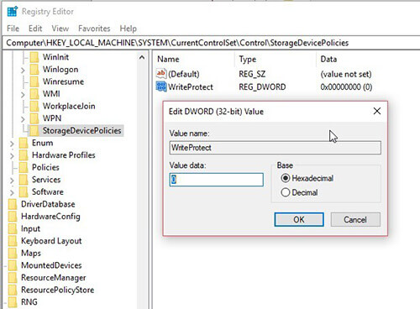
Task: Select the Enum folder icon
Action: [x=24, y=143]
